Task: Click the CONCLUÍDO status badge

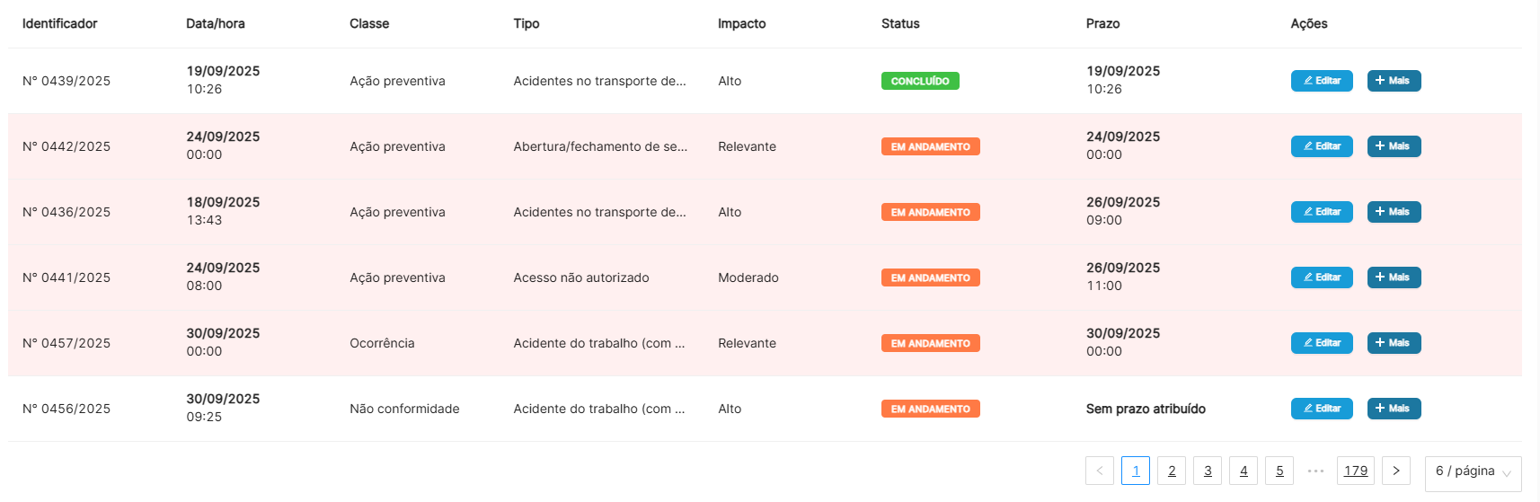Action: coord(920,81)
